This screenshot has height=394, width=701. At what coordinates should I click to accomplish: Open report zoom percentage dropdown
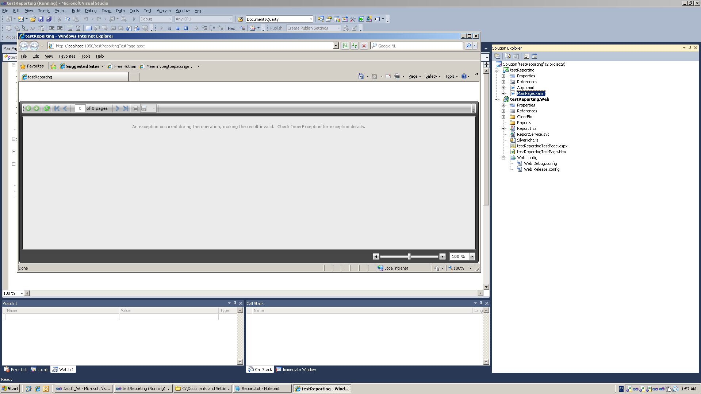click(472, 256)
